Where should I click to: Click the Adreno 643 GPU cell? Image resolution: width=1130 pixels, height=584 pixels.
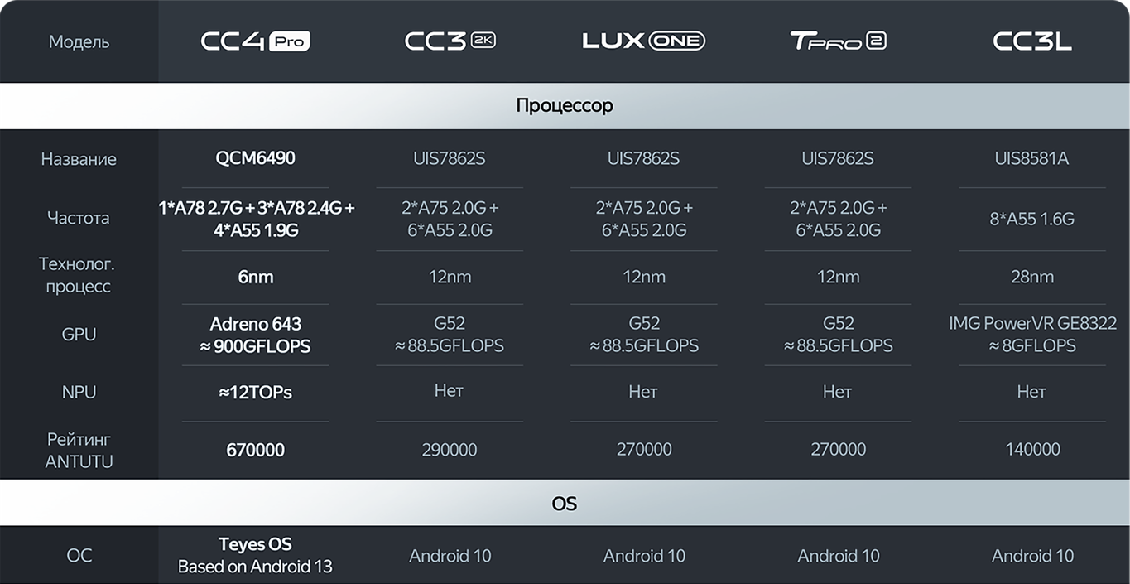[x=255, y=335]
